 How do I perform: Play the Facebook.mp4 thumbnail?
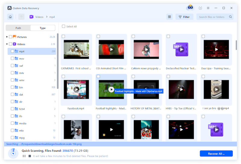point(77,89)
